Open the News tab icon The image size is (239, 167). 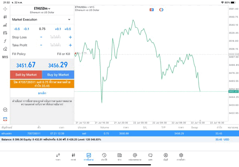119,157
